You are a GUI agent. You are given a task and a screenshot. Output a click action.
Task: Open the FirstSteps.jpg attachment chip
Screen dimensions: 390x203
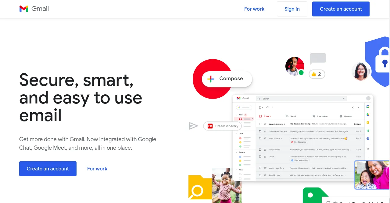pos(299,142)
